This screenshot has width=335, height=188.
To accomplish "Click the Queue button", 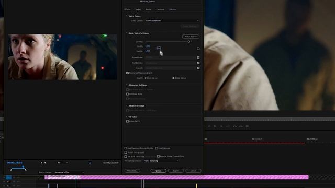I will pos(158,171).
